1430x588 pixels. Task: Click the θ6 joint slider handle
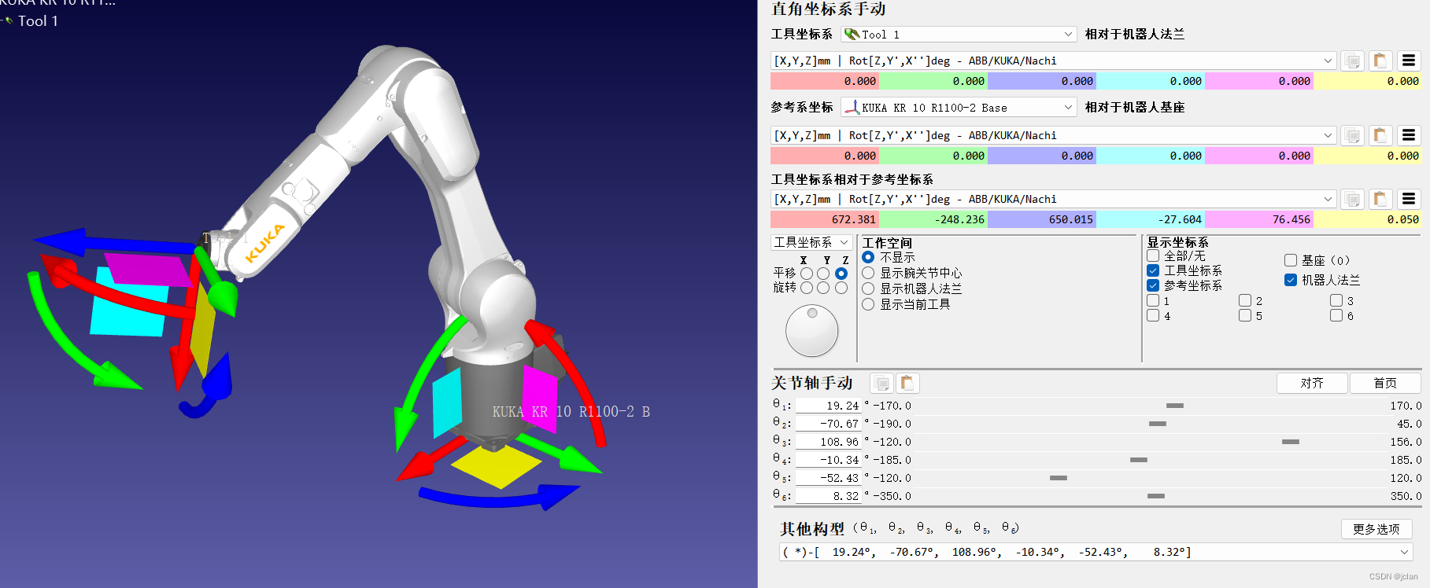tap(1156, 496)
